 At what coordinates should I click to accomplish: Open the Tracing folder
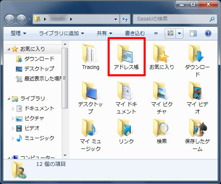[x=91, y=57]
